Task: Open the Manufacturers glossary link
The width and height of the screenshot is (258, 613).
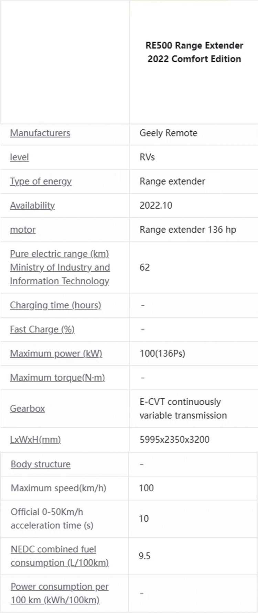Action: click(x=40, y=133)
